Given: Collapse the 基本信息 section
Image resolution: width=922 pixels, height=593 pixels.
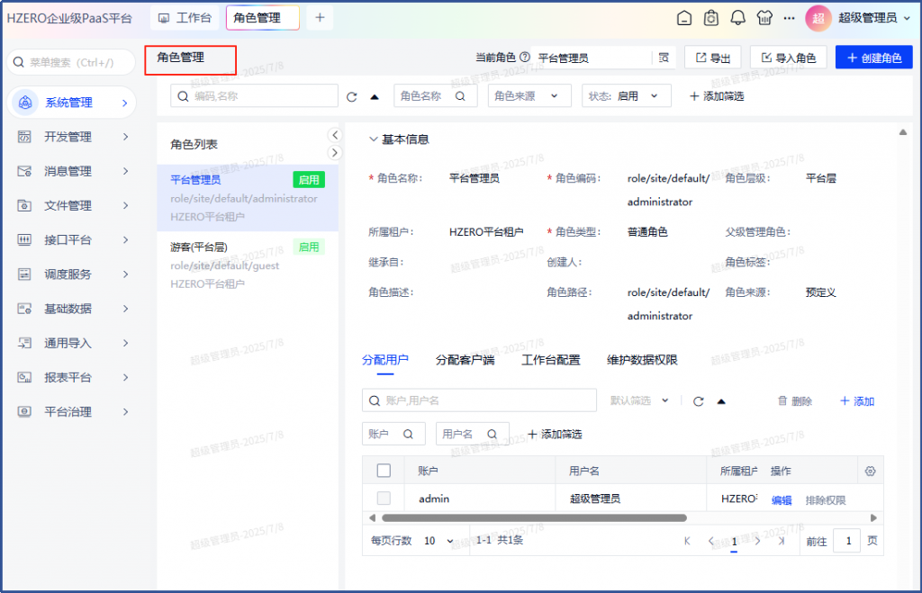Looking at the screenshot, I should click(373, 139).
